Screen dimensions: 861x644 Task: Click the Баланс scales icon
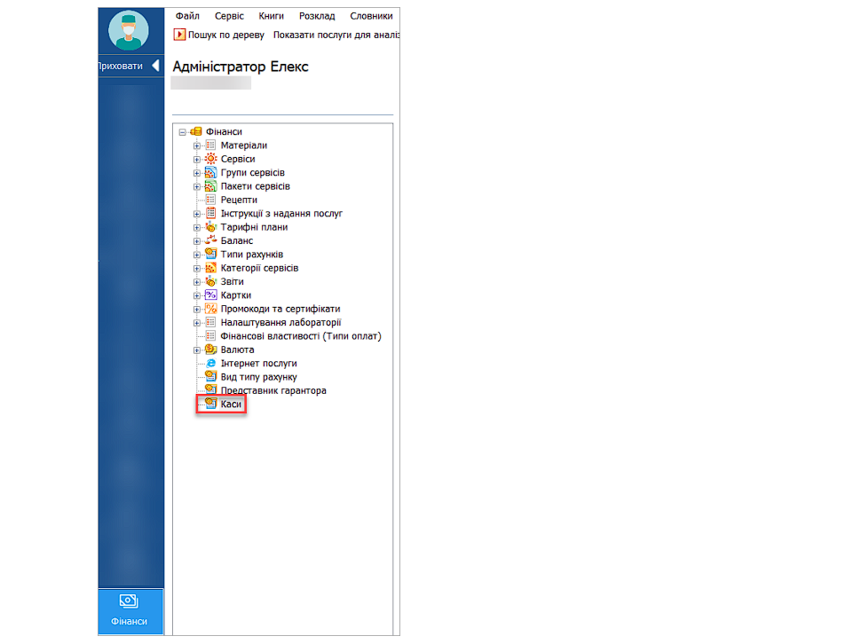click(210, 240)
